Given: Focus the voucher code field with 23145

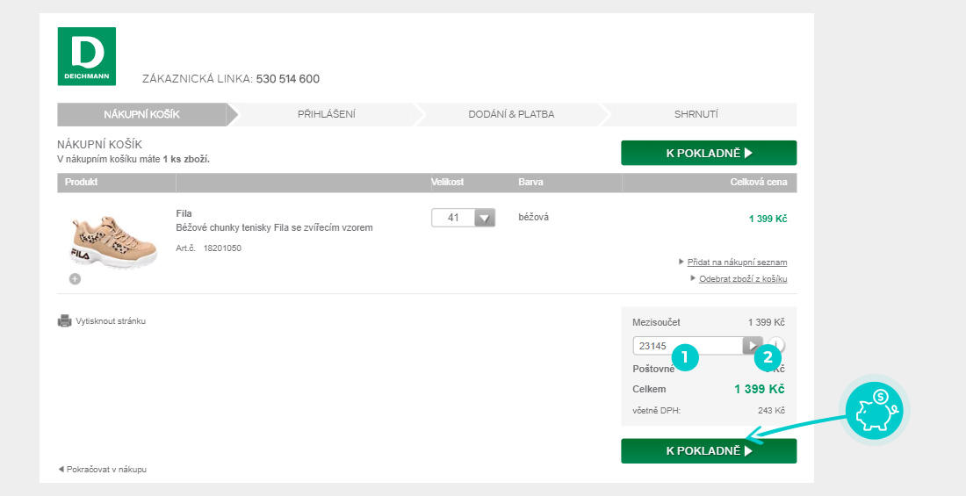Looking at the screenshot, I should 688,346.
